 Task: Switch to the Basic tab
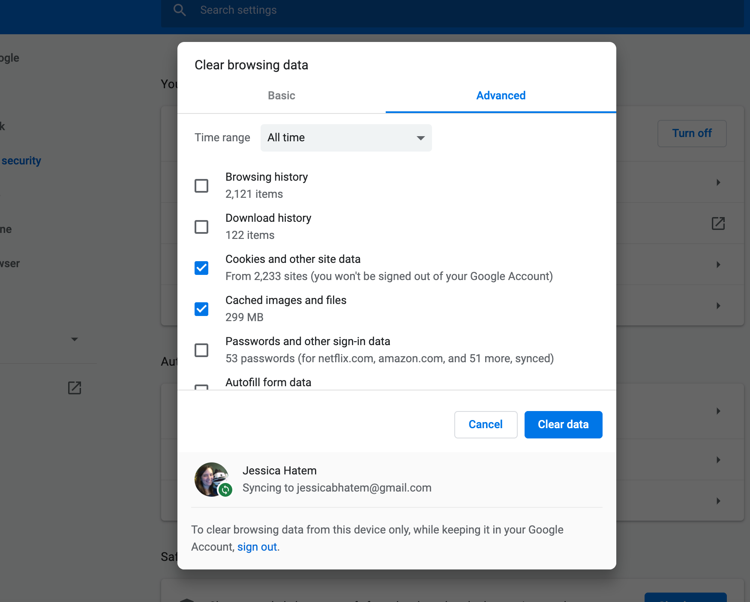(282, 95)
